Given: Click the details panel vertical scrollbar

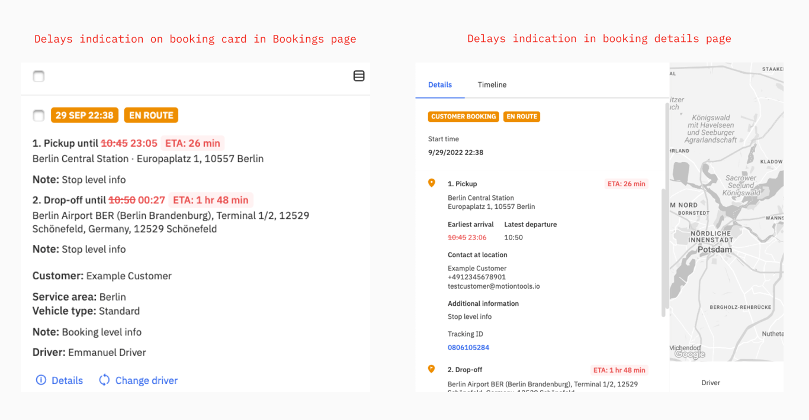Looking at the screenshot, I should (x=665, y=253).
